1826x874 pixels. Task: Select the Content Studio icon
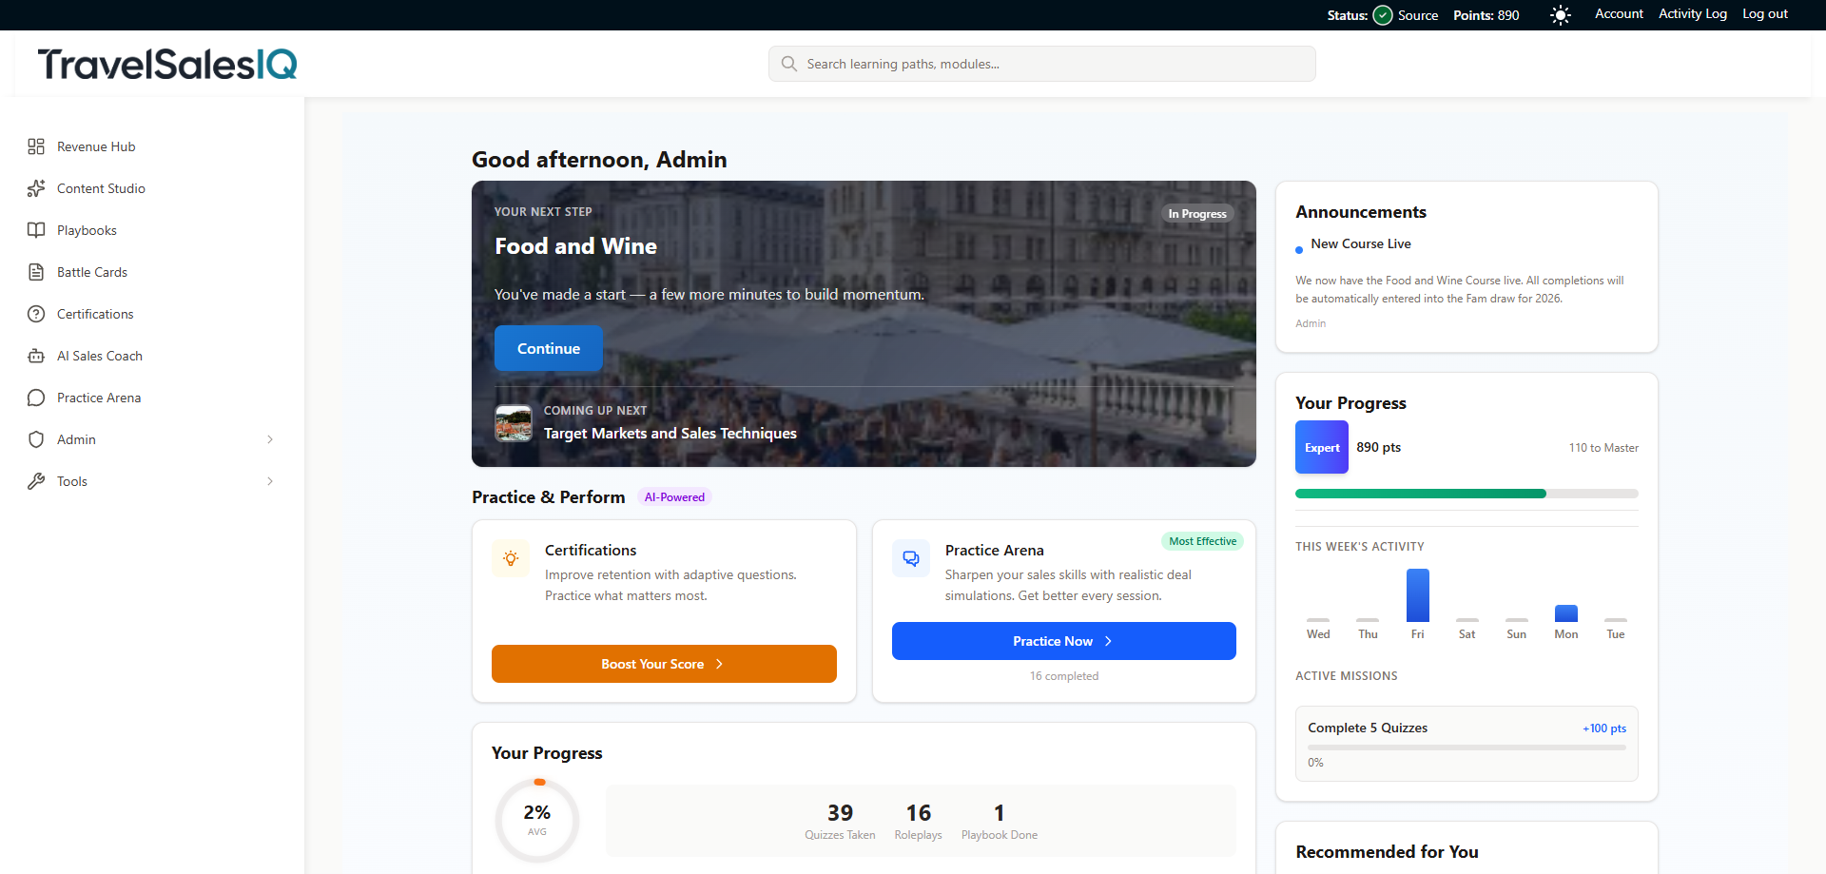[x=36, y=187]
